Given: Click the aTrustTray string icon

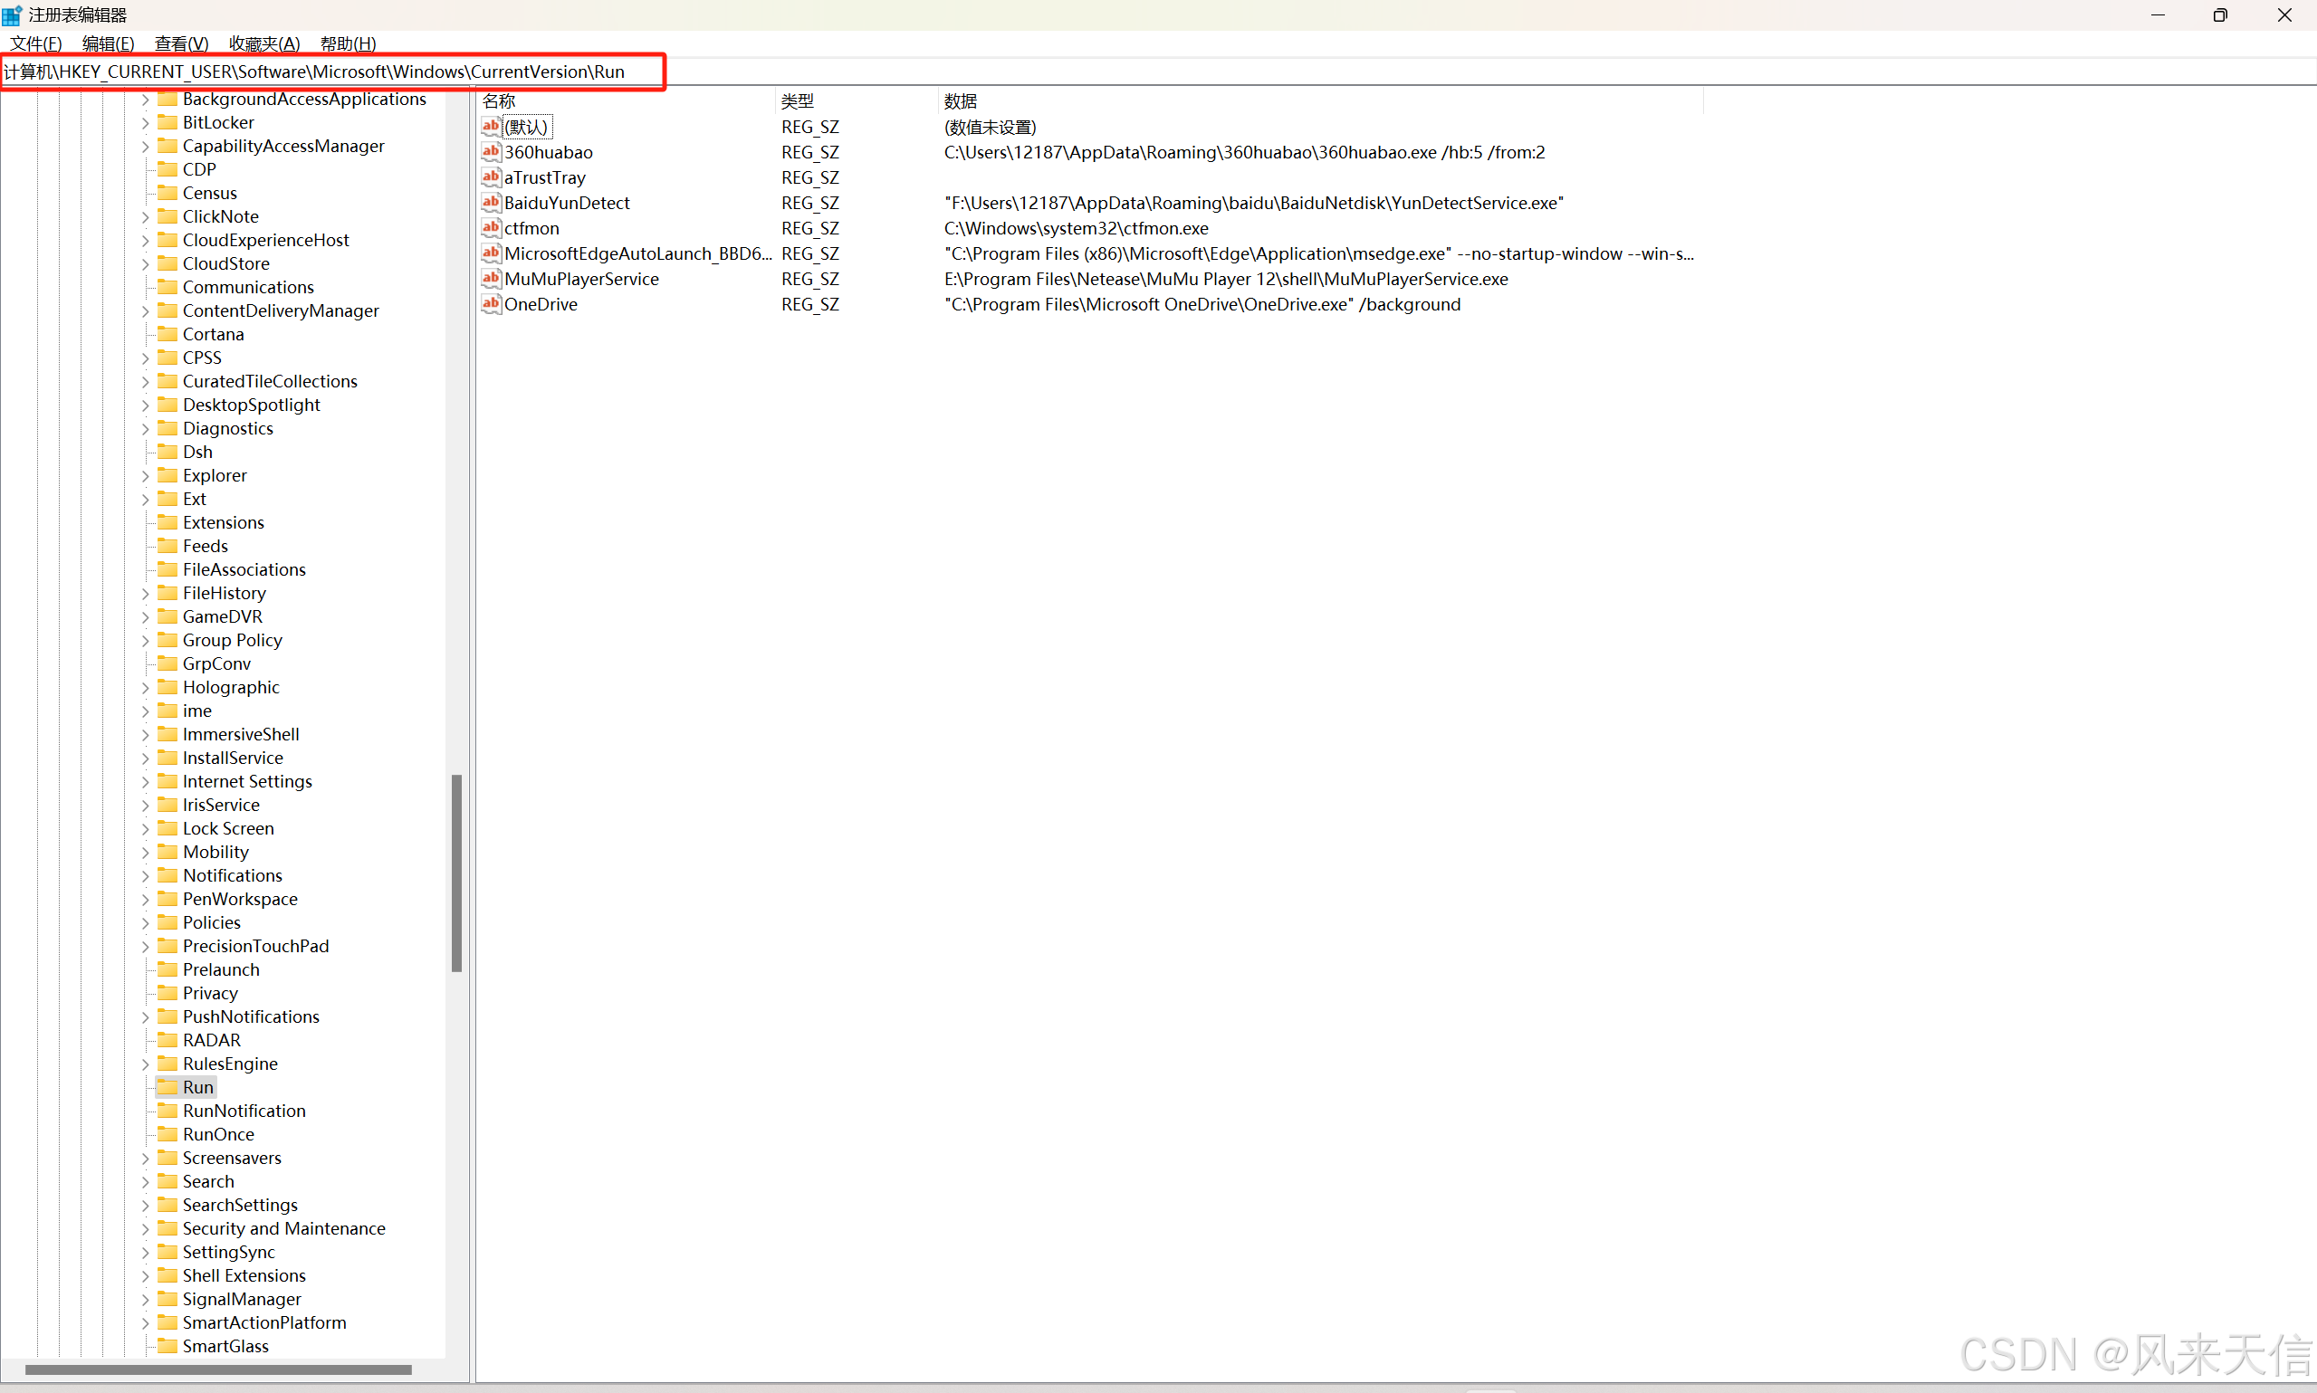Looking at the screenshot, I should tap(490, 177).
